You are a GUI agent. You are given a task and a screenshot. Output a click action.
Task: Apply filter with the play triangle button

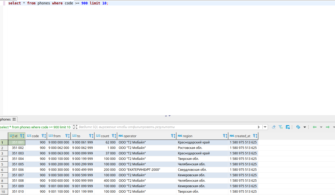click(x=259, y=127)
